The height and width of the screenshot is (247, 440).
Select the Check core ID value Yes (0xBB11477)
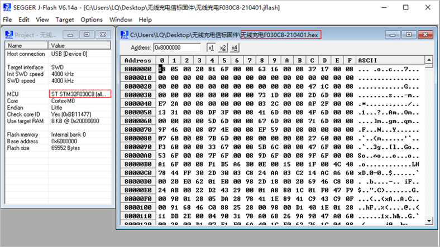[71, 114]
